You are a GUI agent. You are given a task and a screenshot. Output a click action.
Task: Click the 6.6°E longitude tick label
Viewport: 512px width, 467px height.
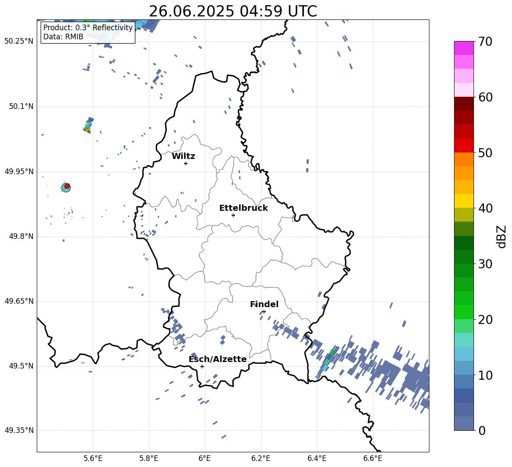point(373,458)
